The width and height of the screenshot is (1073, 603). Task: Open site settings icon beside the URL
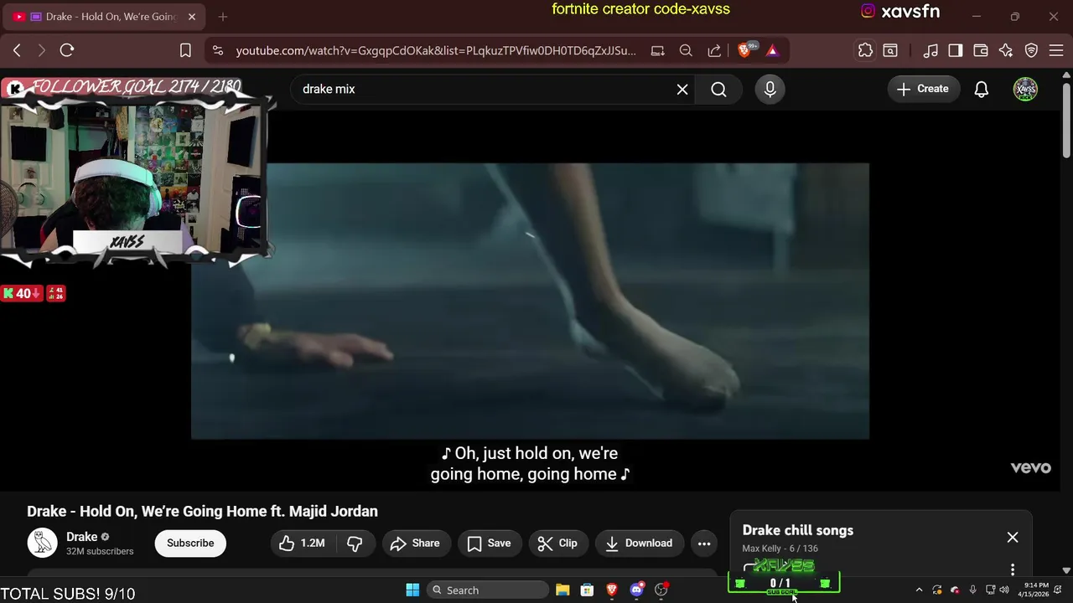coord(218,50)
